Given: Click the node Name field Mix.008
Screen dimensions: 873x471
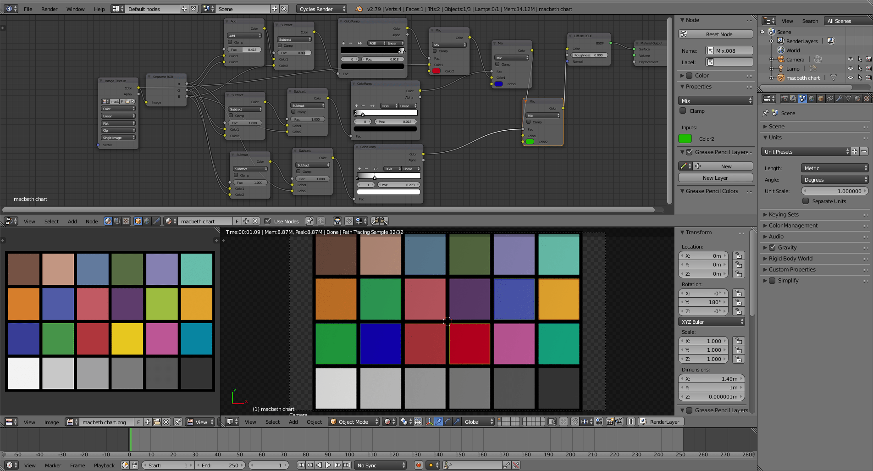Looking at the screenshot, I should click(729, 50).
